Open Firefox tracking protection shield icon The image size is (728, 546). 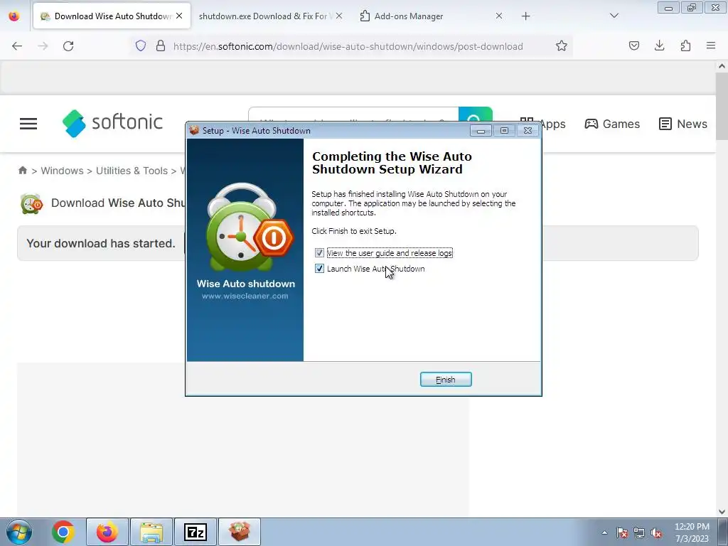coord(141,46)
